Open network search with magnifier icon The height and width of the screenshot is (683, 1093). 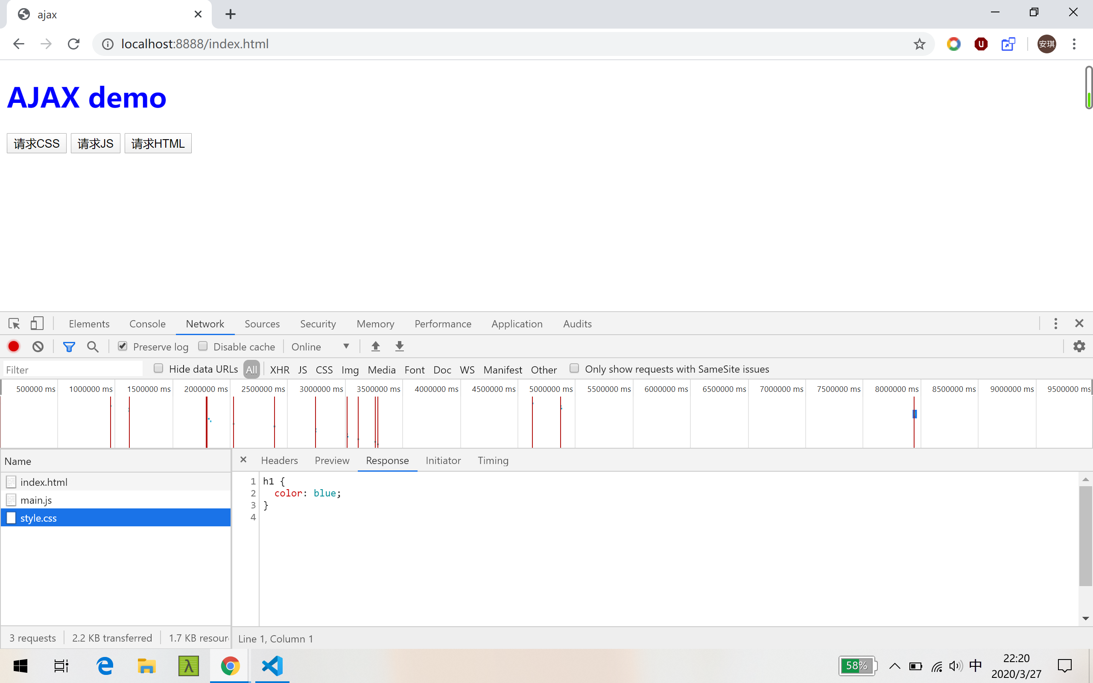point(93,347)
